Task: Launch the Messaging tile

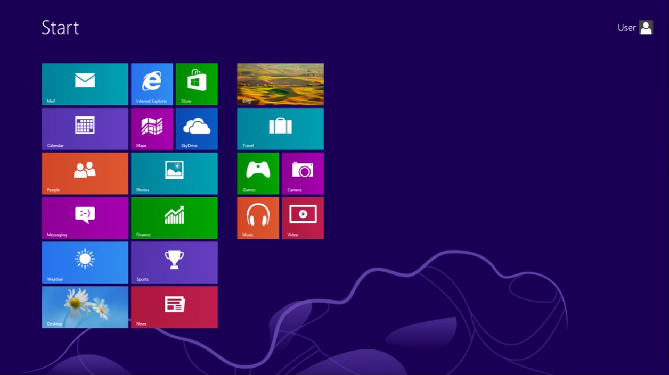Action: pyautogui.click(x=85, y=218)
